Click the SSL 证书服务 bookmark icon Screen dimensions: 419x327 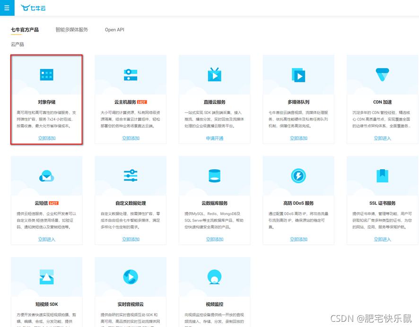point(383,176)
